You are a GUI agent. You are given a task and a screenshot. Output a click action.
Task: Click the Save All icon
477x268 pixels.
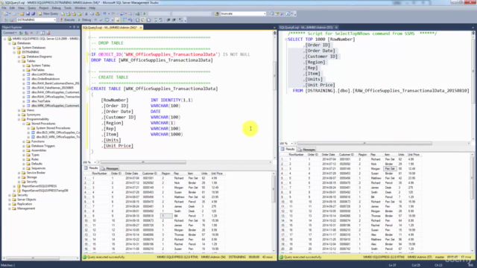[33, 13]
